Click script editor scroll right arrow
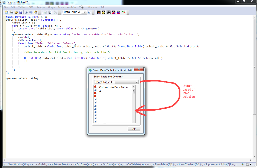Viewport: 257px width, 168px height. [x=251, y=160]
